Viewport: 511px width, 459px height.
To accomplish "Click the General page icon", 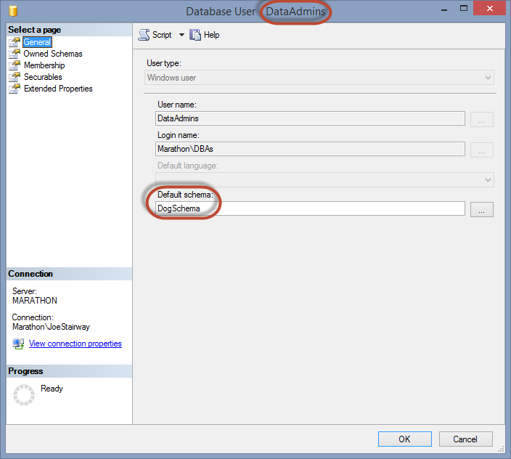I will point(15,42).
